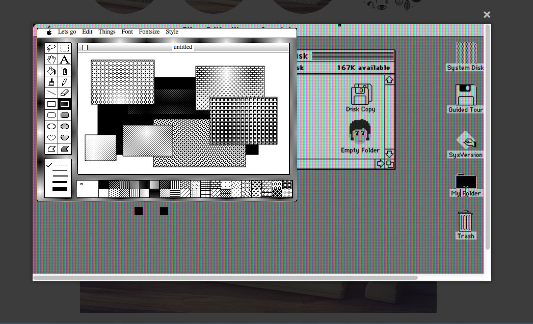Click the close box of the untitled window
Image resolution: width=533 pixels, height=324 pixels.
click(85, 47)
